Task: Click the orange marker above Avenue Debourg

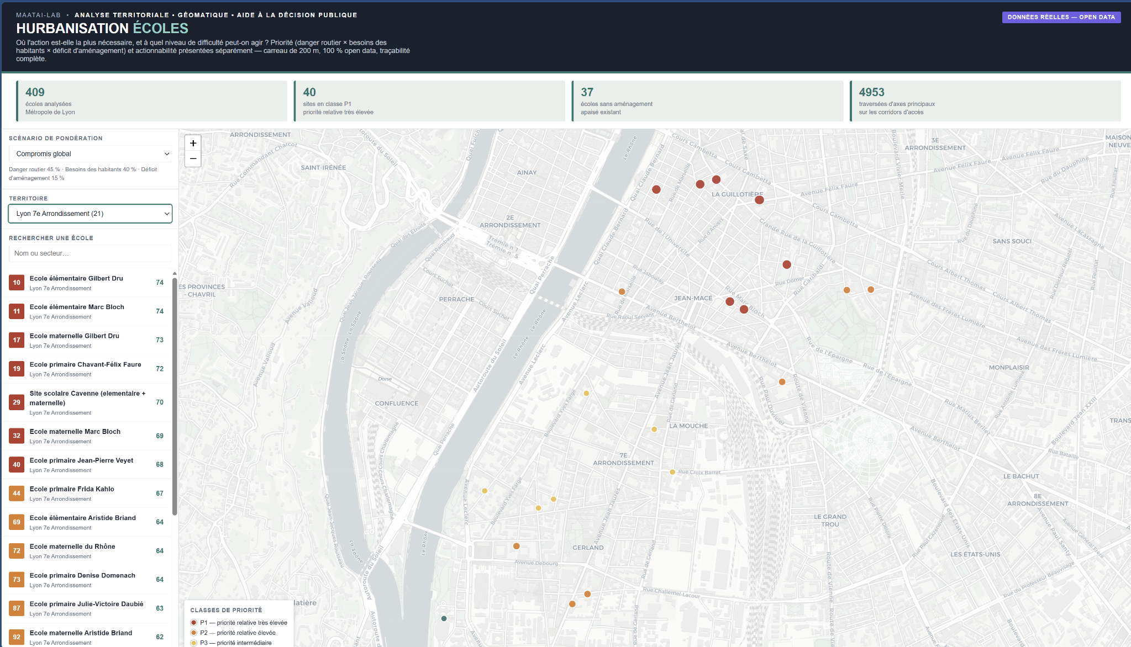Action: click(x=516, y=546)
